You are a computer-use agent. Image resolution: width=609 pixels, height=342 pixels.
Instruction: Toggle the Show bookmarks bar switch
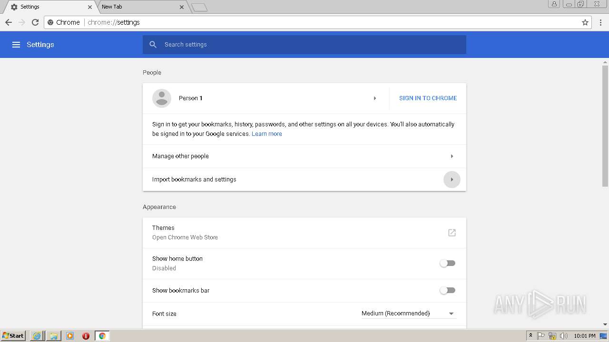(447, 290)
